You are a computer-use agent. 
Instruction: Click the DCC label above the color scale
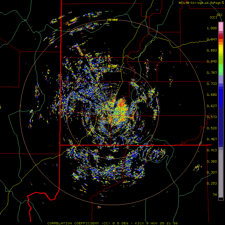click(219, 15)
